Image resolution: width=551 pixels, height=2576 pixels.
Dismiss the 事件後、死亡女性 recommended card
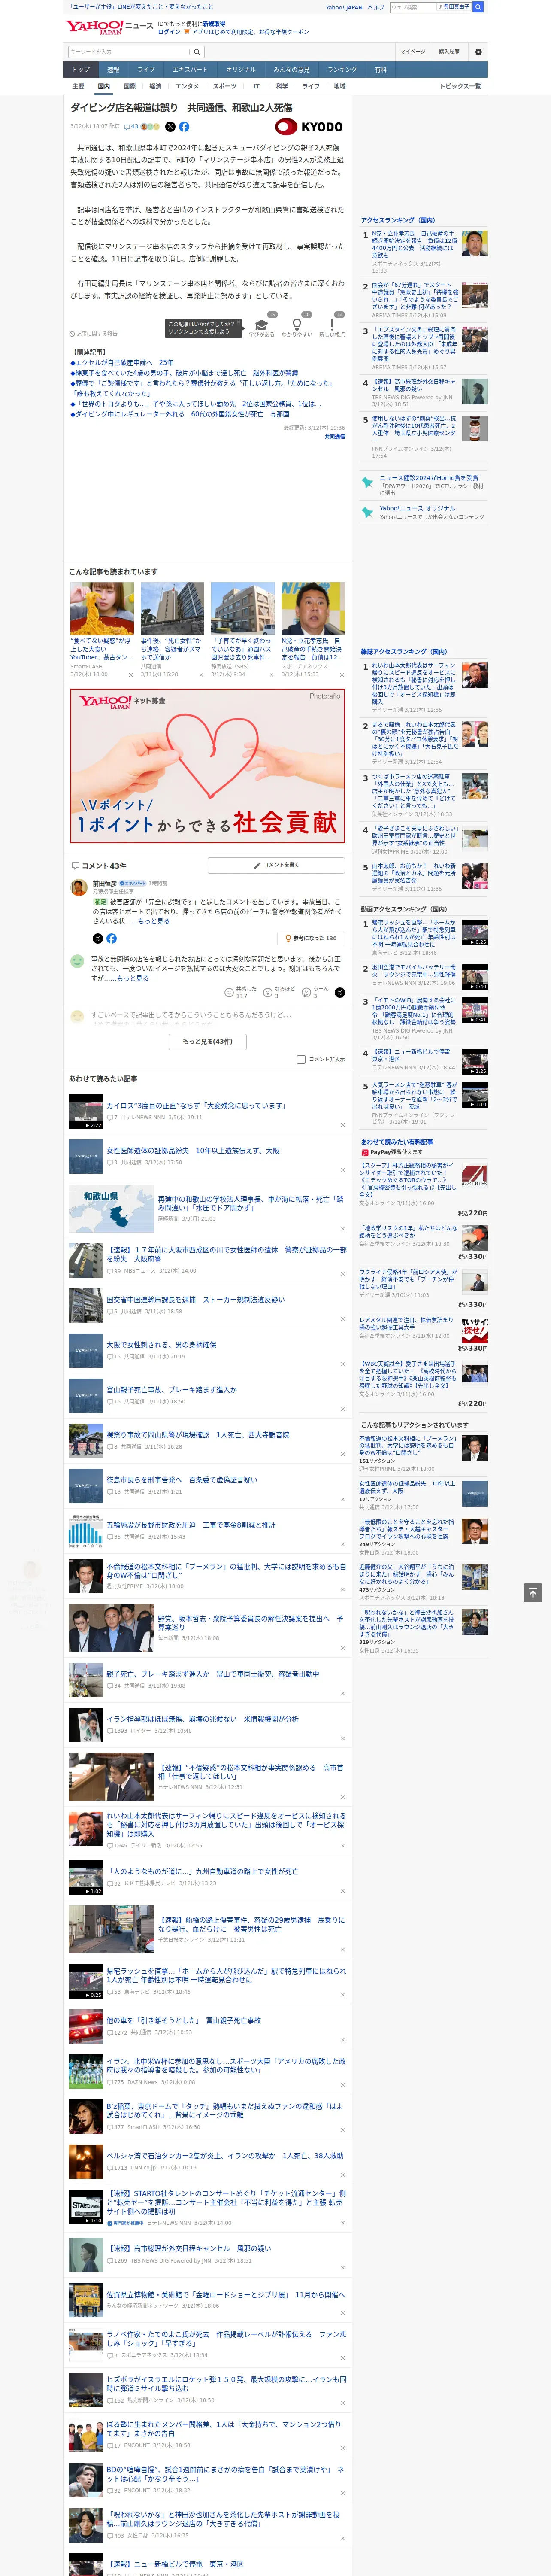point(201,674)
